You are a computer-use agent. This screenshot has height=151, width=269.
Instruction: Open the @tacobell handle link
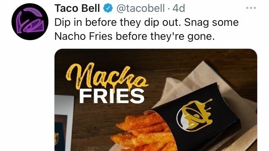coord(141,8)
